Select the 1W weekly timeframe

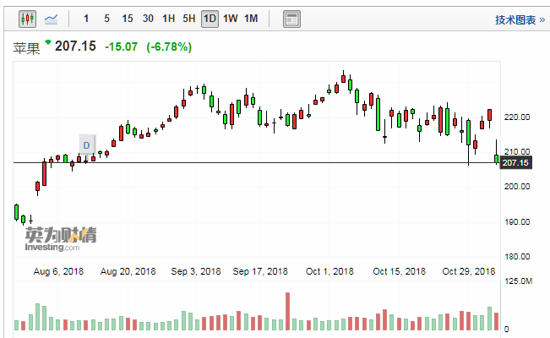pyautogui.click(x=230, y=18)
